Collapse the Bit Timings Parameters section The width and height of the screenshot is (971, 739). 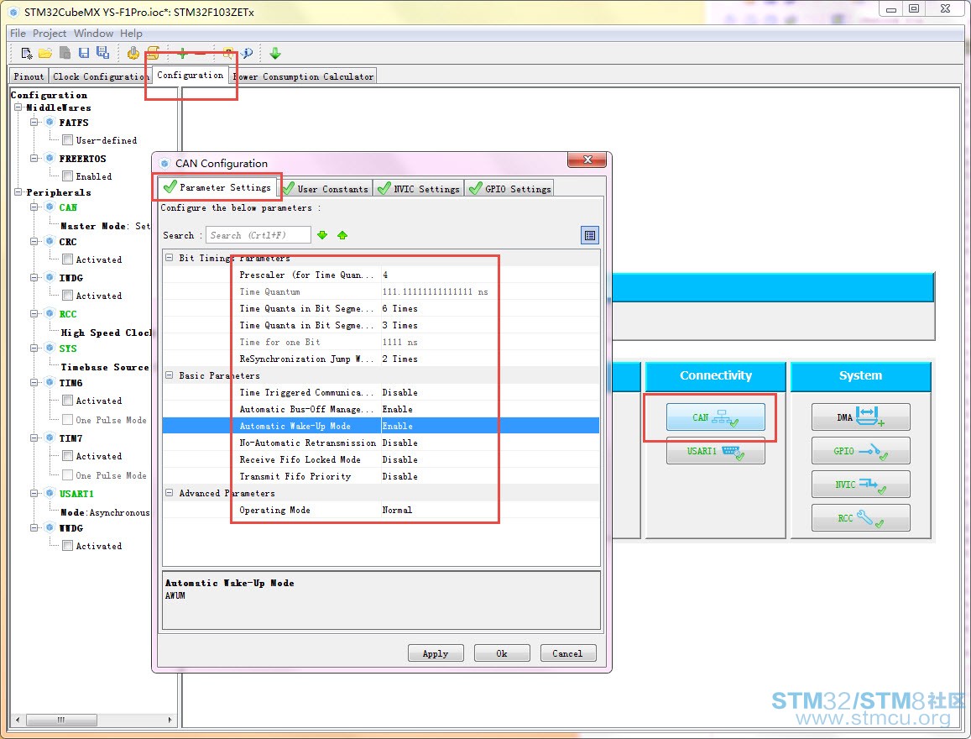[x=169, y=258]
